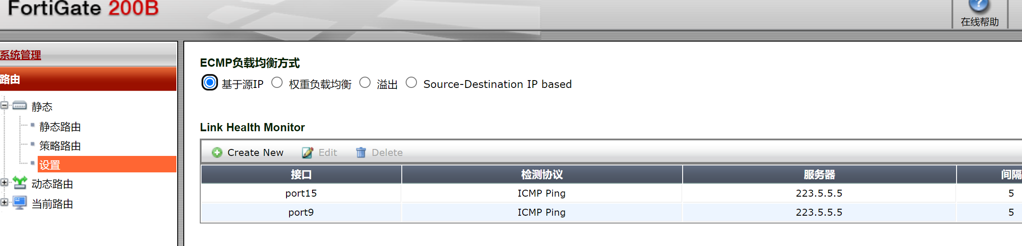Screen dimensions: 1022x246
Task: Open the 系统管理 menu section
Action: (20, 55)
